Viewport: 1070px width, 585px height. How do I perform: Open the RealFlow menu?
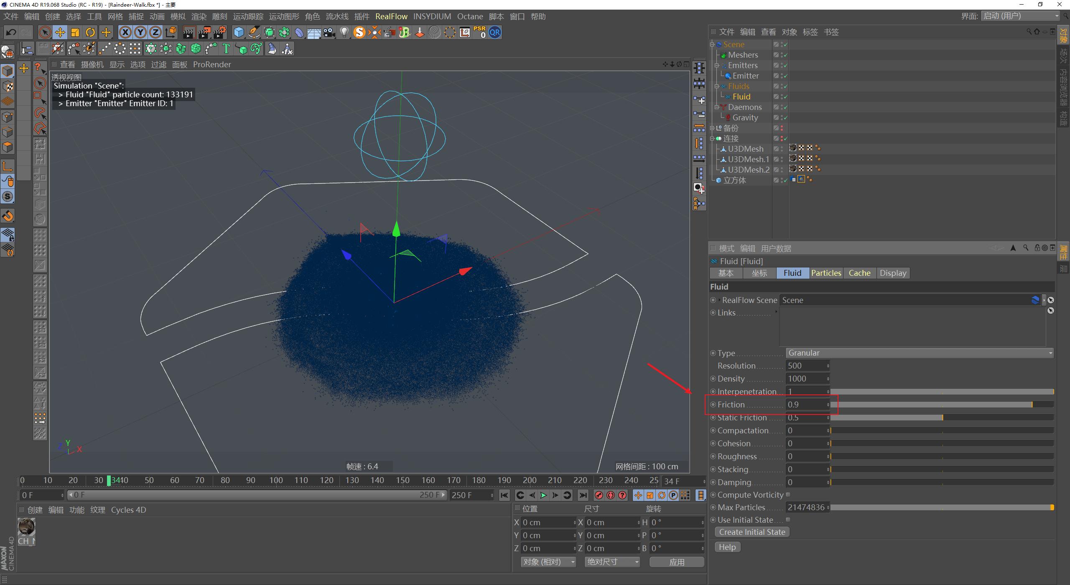pos(391,16)
